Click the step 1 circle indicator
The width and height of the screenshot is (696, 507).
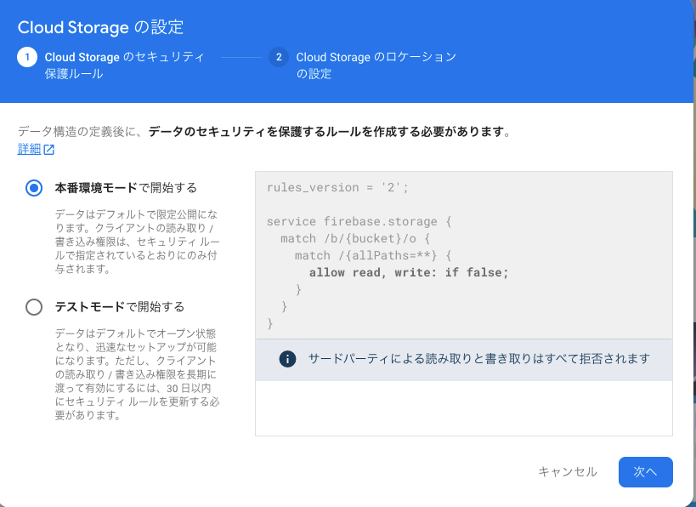(x=27, y=57)
